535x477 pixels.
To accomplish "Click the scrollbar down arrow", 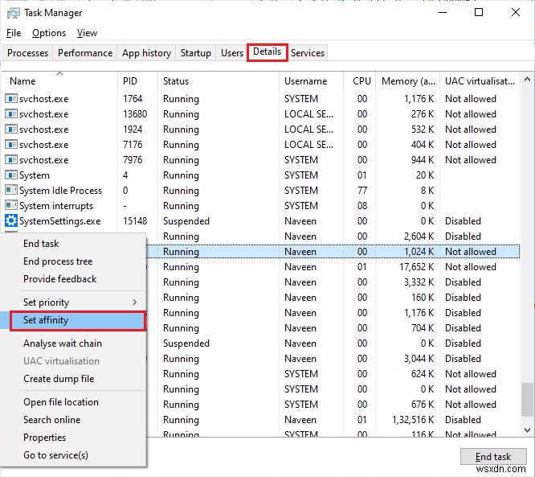I will [x=527, y=430].
